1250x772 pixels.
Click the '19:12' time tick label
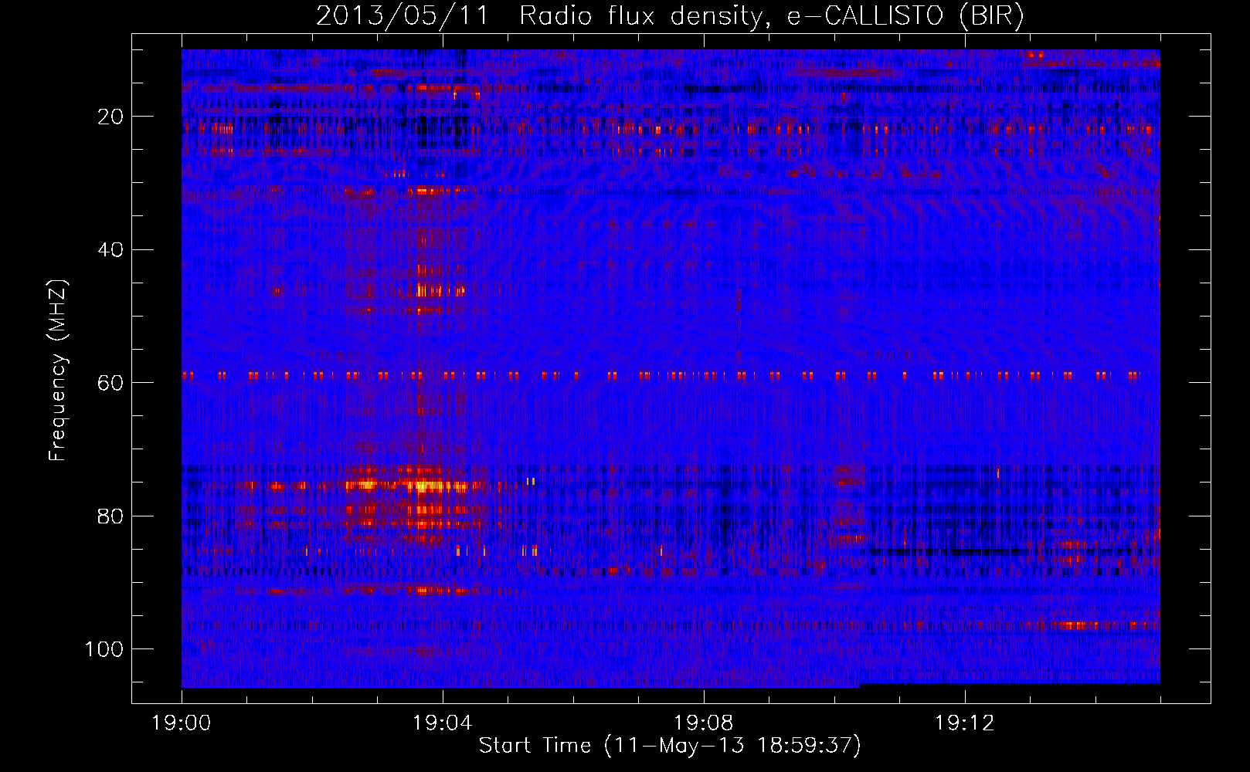pos(964,723)
